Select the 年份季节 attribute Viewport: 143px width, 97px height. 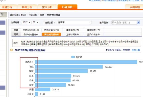(x=114, y=41)
